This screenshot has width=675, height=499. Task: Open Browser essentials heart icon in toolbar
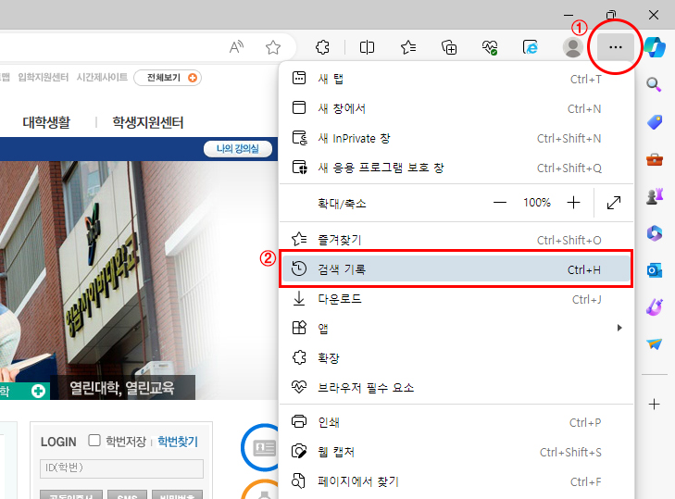(x=490, y=47)
